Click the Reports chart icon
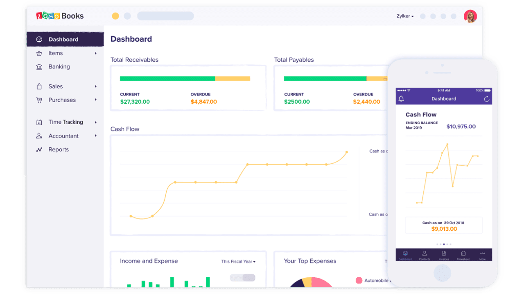524x294 pixels. pos(39,149)
